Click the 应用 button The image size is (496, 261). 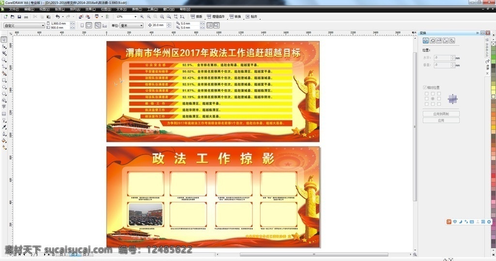coord(441,120)
